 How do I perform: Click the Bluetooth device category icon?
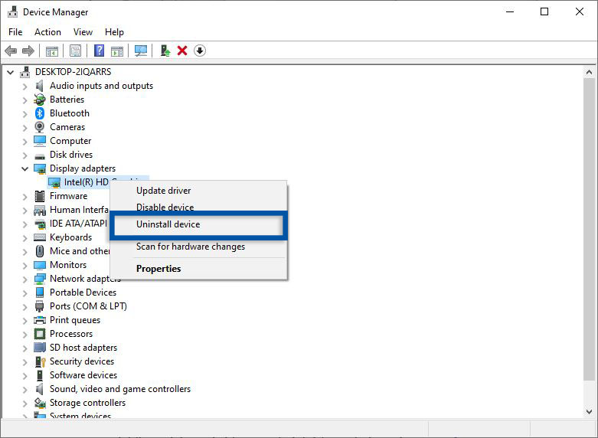[x=40, y=113]
